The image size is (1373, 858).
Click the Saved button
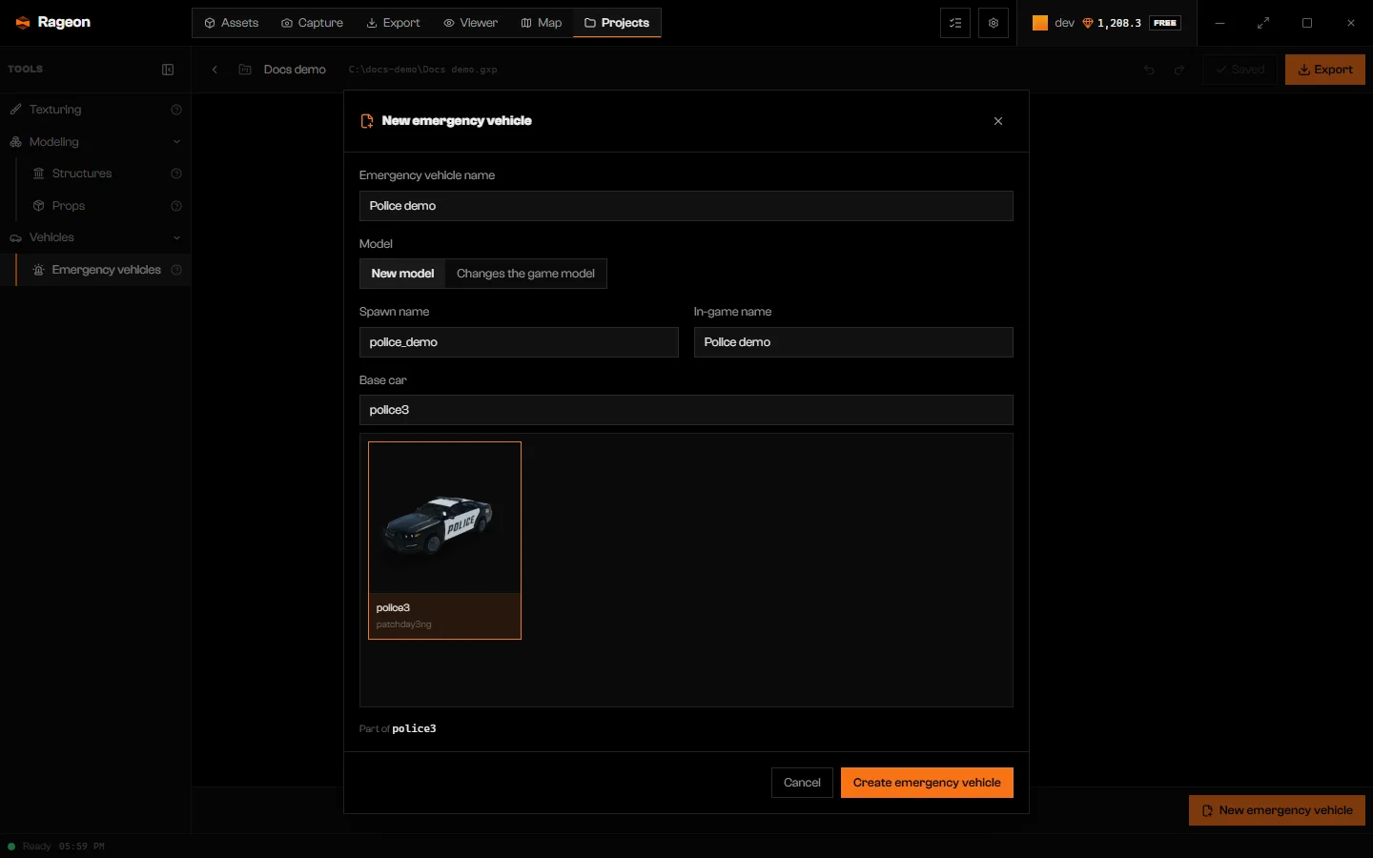tap(1240, 70)
